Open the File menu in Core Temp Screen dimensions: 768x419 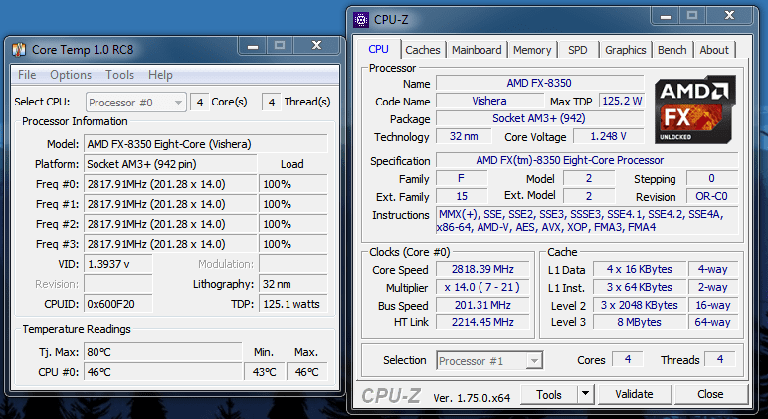(x=27, y=75)
